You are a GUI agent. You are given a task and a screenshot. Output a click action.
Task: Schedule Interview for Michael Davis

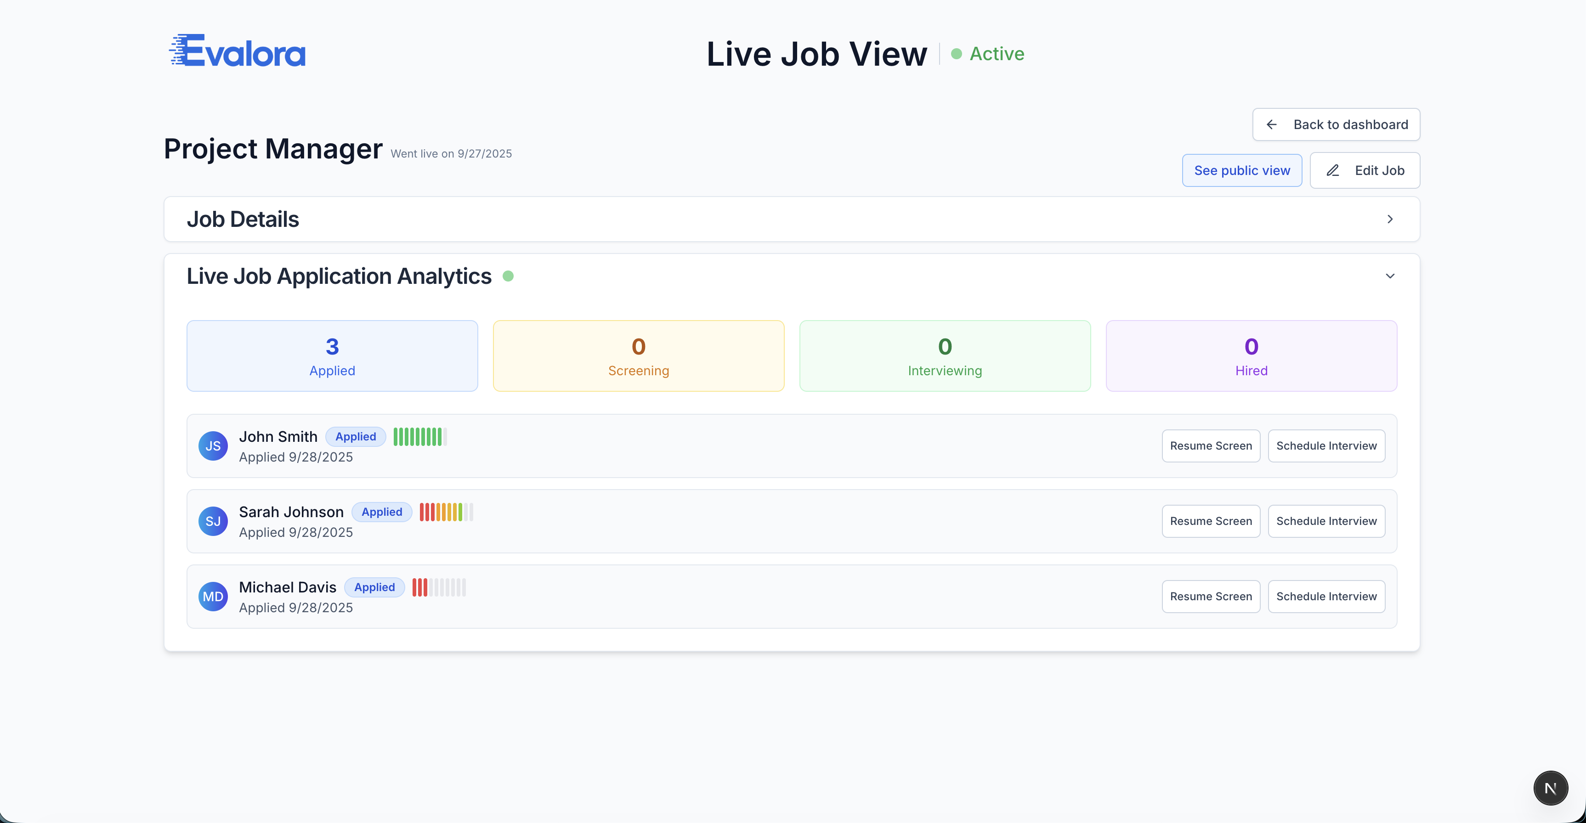coord(1326,597)
